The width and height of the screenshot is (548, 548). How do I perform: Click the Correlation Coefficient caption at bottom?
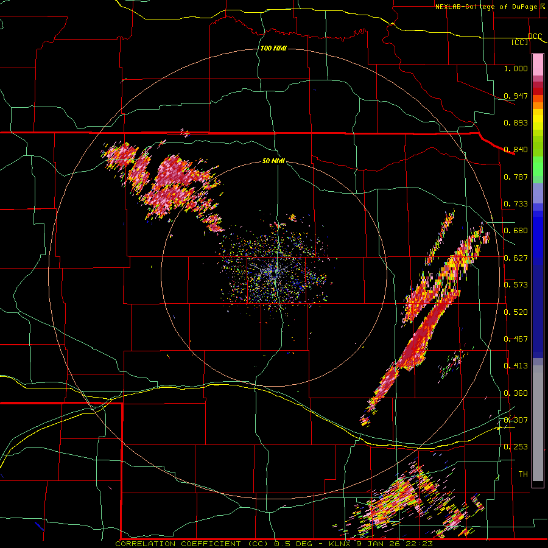[274, 544]
